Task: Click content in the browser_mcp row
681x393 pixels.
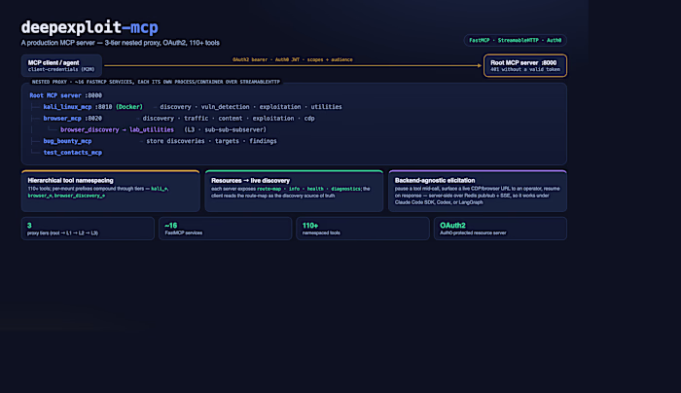Action: (231, 118)
